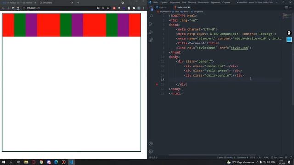Open Run and Debug view in VS Code
The image size is (294, 165).
coord(151,32)
